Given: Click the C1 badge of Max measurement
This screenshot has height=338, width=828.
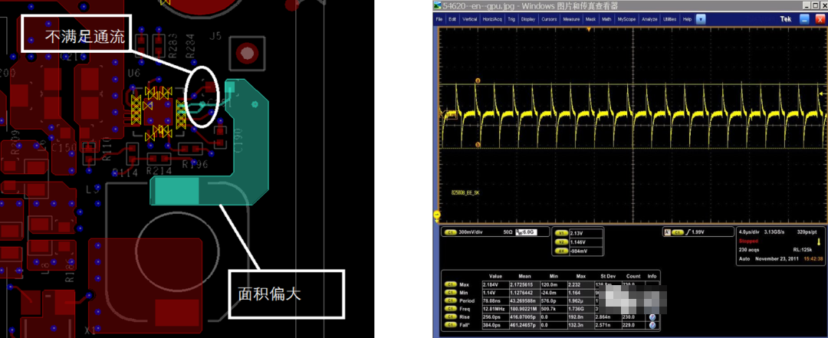Looking at the screenshot, I should [451, 284].
